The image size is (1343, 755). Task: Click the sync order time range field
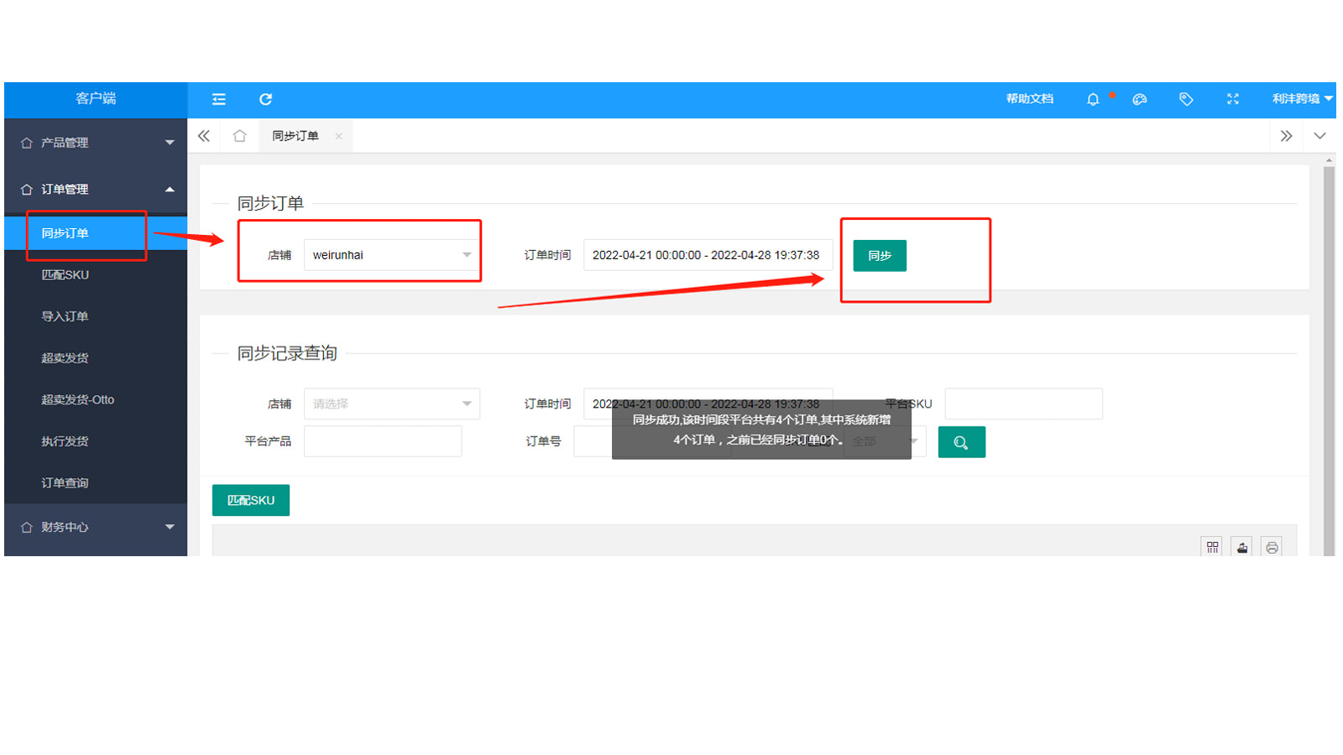pos(708,255)
